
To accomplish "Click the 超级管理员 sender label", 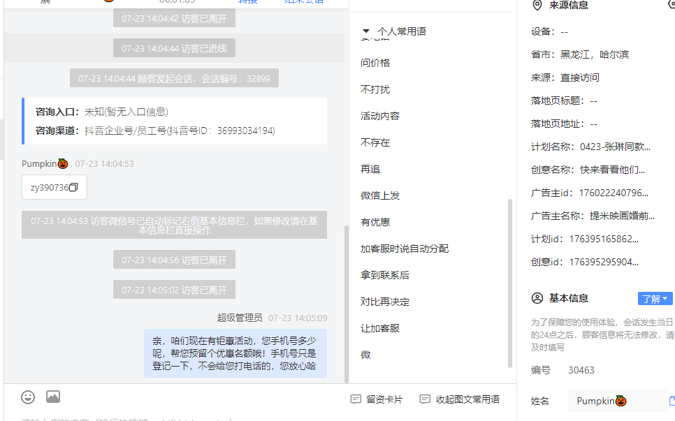I will 240,318.
